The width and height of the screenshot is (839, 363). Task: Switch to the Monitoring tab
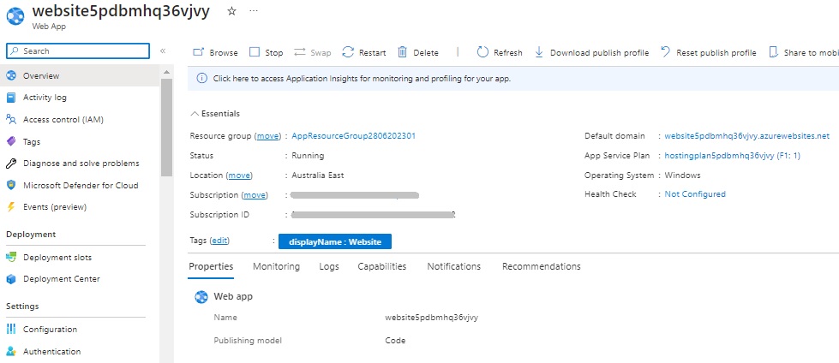click(276, 266)
